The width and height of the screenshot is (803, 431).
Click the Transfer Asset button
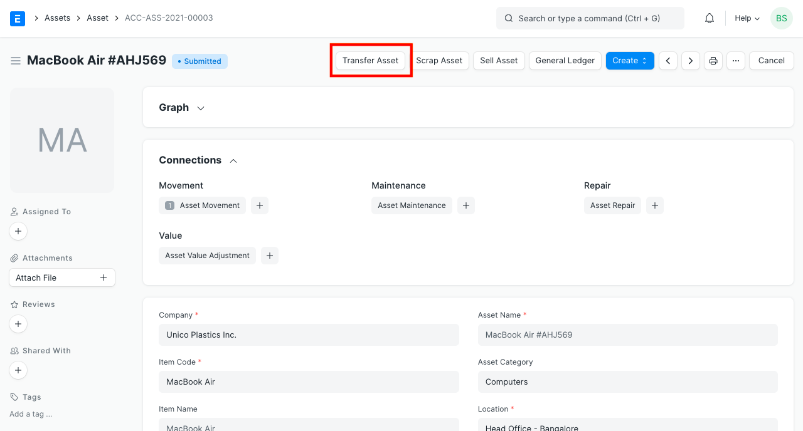click(x=371, y=60)
